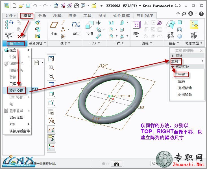Switch to the 应用程序 ribbon tab

[x=145, y=16]
